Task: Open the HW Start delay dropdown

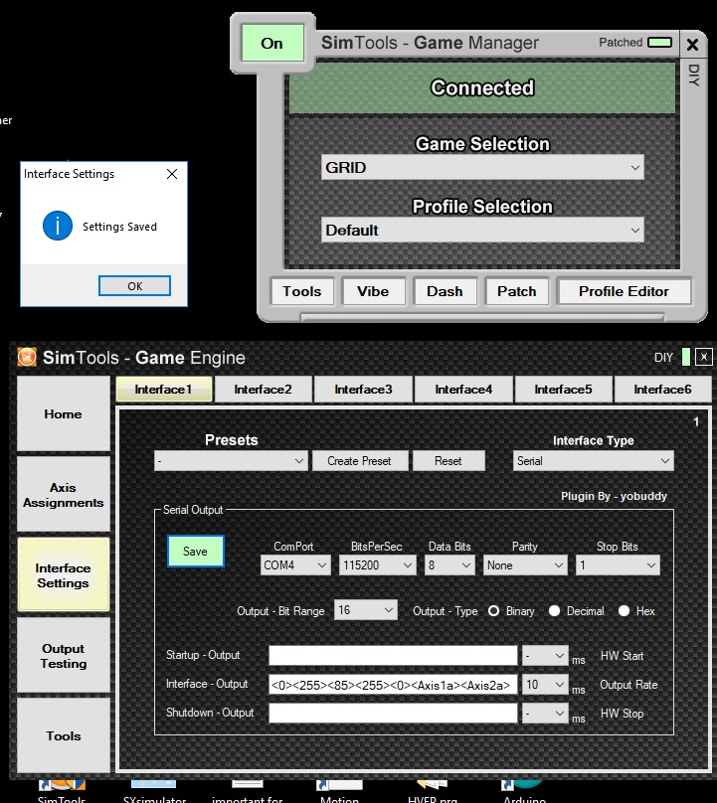Action: tap(545, 656)
